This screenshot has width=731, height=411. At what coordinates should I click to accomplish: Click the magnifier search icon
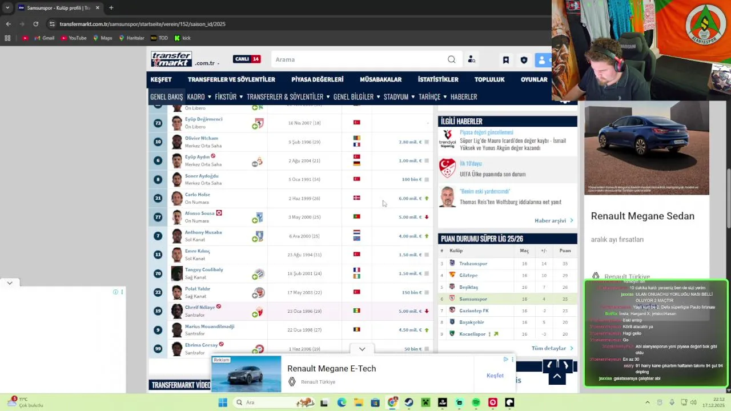451,59
